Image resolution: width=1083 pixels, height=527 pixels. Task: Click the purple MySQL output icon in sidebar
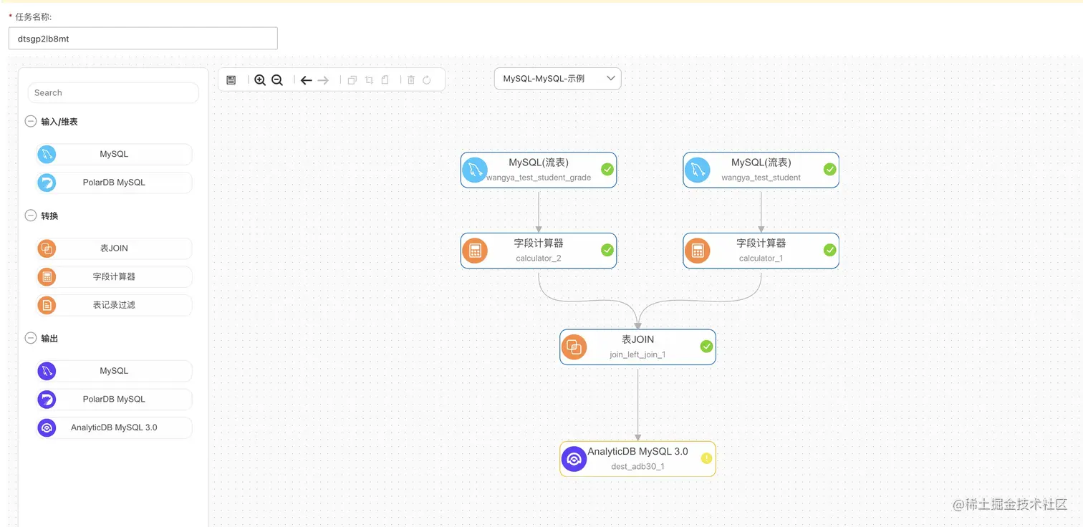point(47,371)
